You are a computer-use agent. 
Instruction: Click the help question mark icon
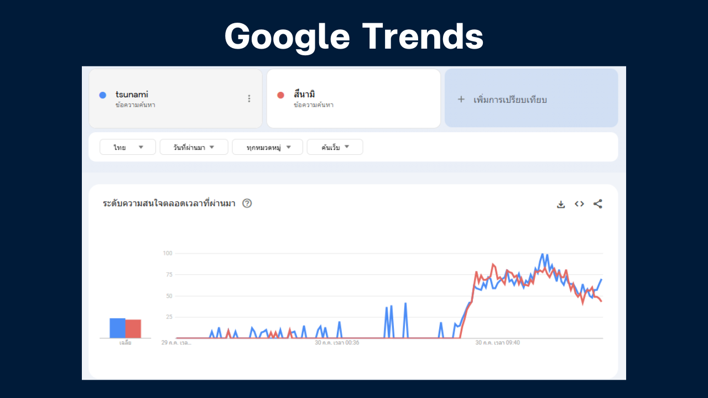(247, 203)
